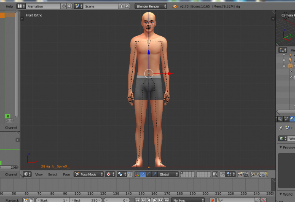Click the End frame field
The height and width of the screenshot is (202, 295).
(86, 200)
